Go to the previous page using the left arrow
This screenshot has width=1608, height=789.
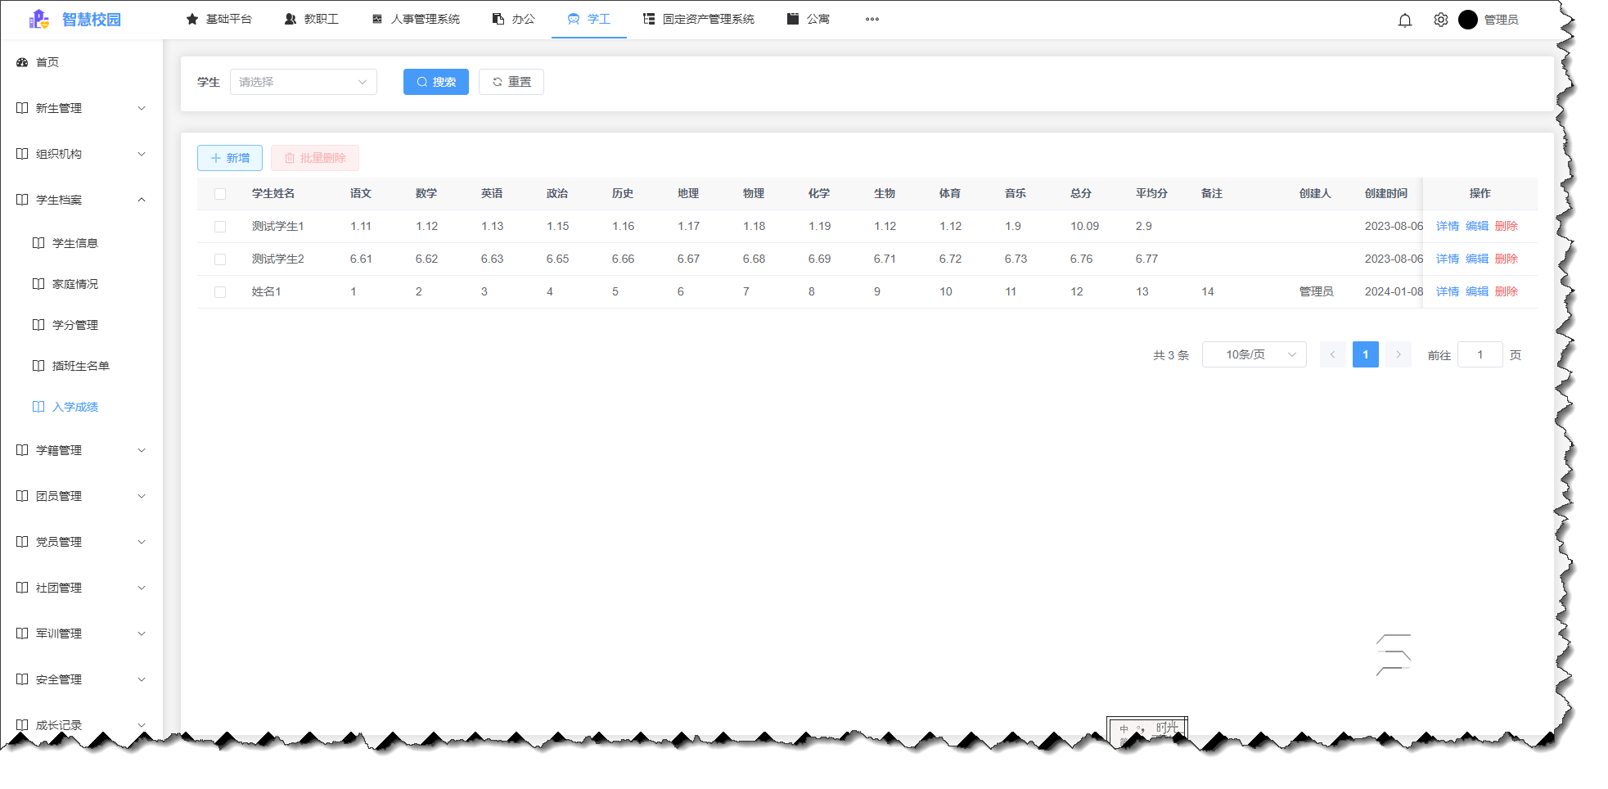click(x=1332, y=354)
